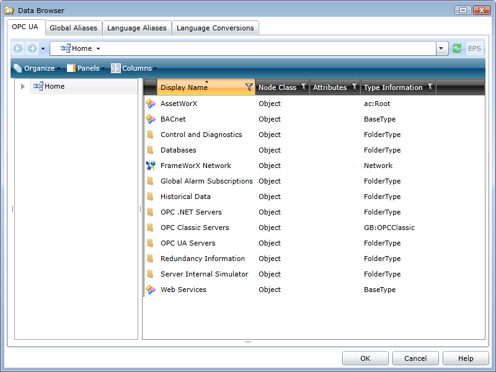Toggle the EPS button
The width and height of the screenshot is (496, 372).
tap(474, 48)
